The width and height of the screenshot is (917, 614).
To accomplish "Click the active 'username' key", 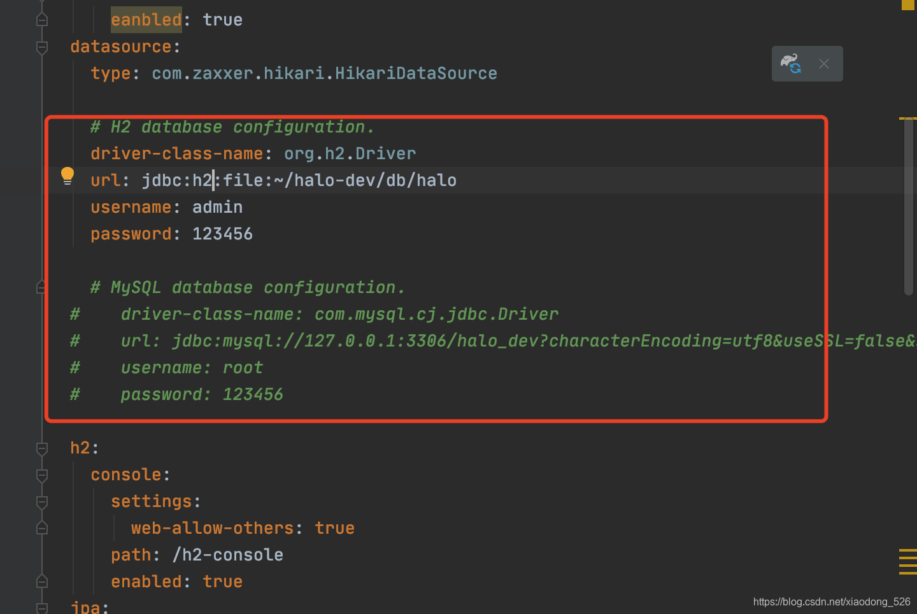I will coord(131,207).
